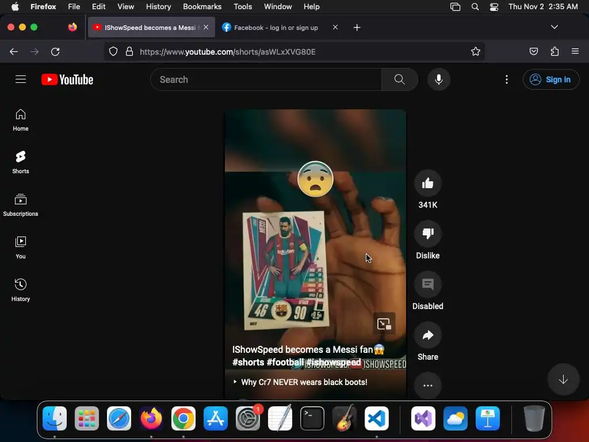Click the disabled comments icon
The image size is (589, 442).
click(428, 284)
